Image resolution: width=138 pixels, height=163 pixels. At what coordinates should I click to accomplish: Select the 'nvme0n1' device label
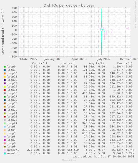point(13,150)
